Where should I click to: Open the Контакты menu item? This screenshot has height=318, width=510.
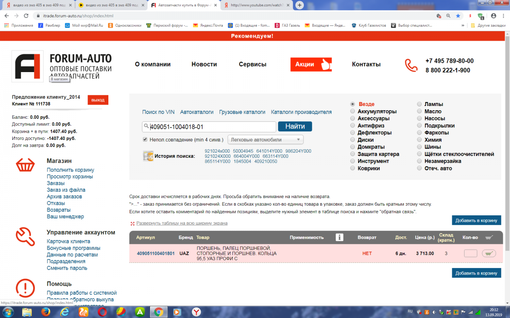(x=366, y=64)
